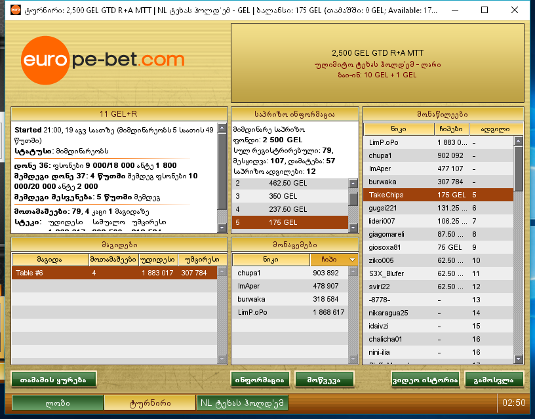Select participant S3X_Blufer

tap(439, 273)
